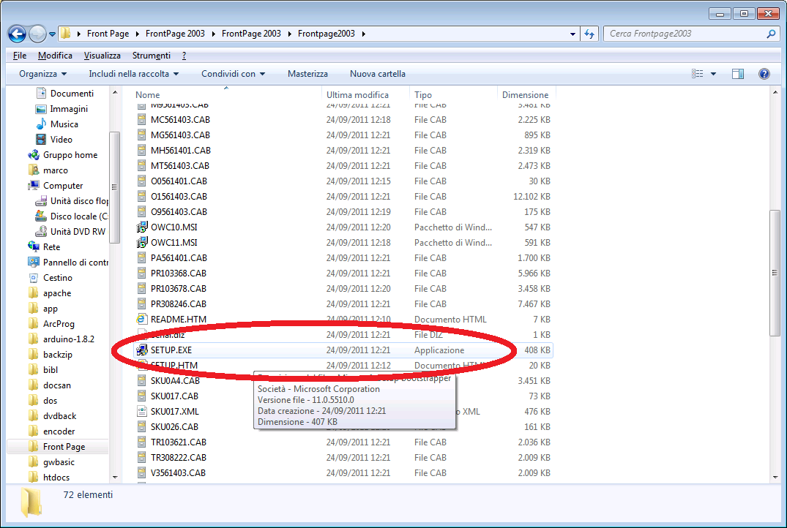This screenshot has width=787, height=528.
Task: Open the help question mark icon
Action: coord(764,74)
